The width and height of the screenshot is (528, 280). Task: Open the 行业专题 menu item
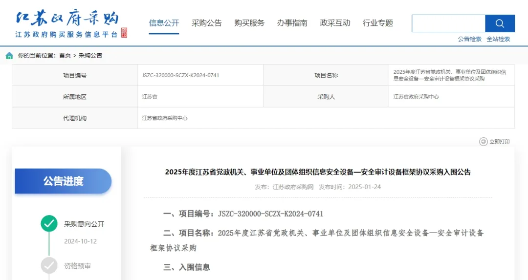coord(377,23)
